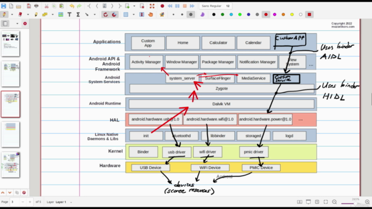
Task: Increase the page number with plus button
Action: 30,202
